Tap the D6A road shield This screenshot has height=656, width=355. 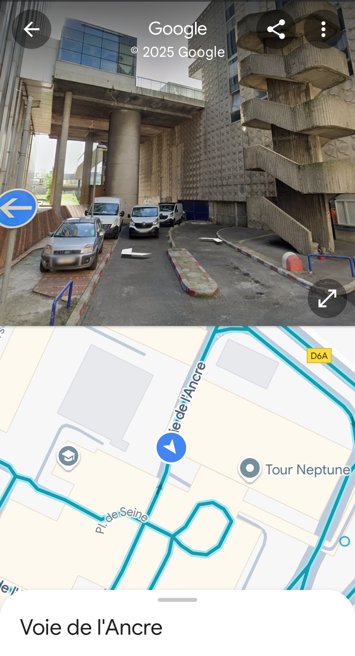[319, 356]
